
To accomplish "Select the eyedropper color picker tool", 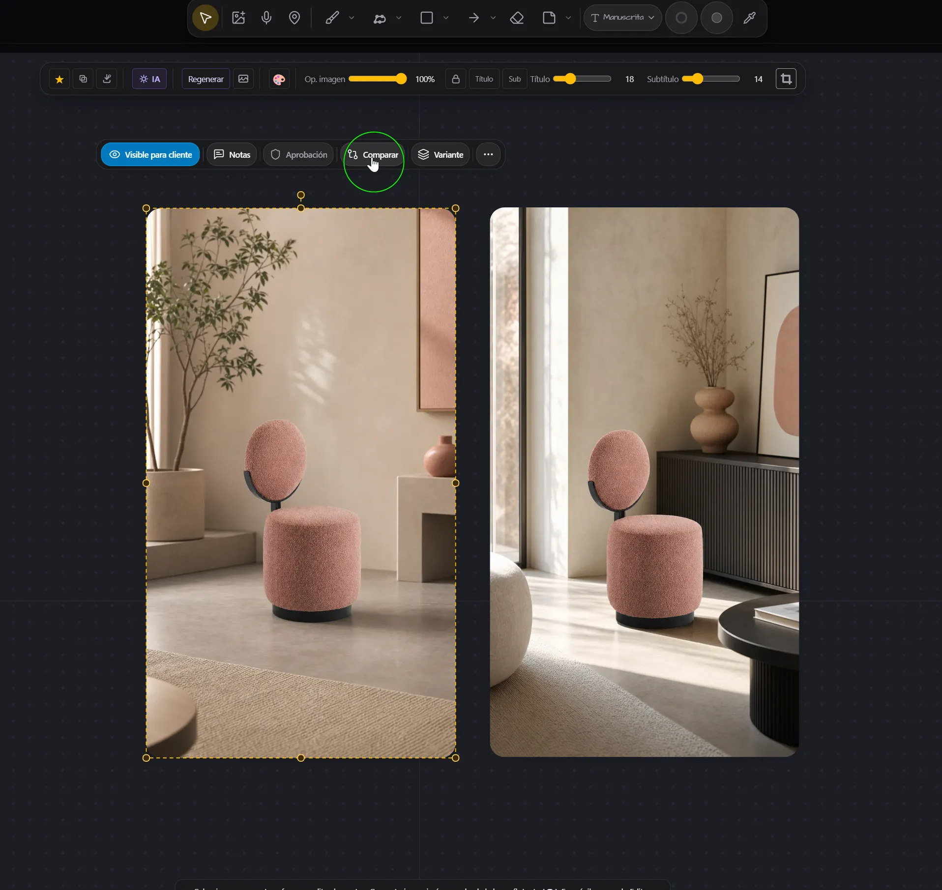I will (x=750, y=18).
